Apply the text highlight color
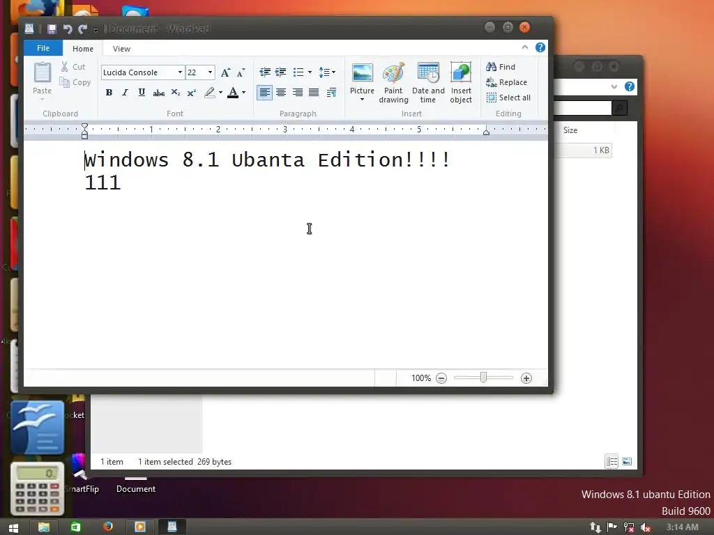Screen dimensions: 714x535 [209, 93]
